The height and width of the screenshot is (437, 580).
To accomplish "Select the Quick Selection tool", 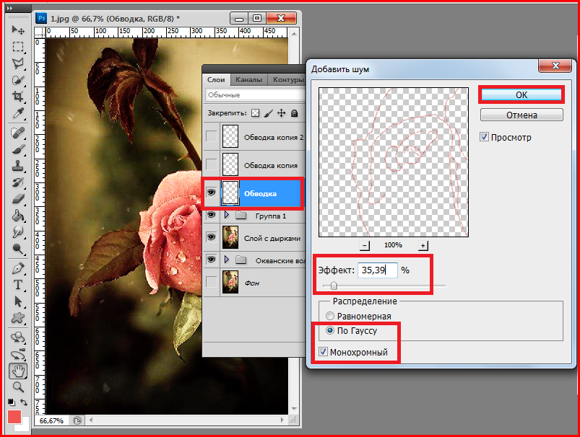I will [x=18, y=80].
